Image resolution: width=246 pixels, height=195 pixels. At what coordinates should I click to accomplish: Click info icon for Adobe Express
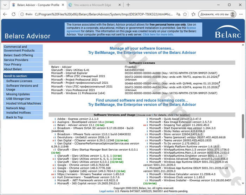click(x=55, y=119)
